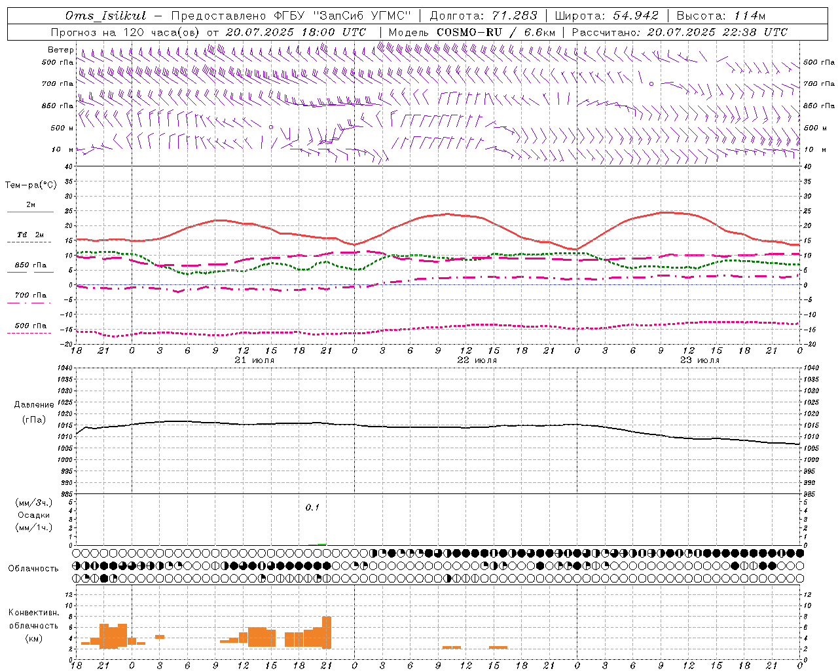
Task: Click the Долгота: 71.283 value
Action: point(483,16)
